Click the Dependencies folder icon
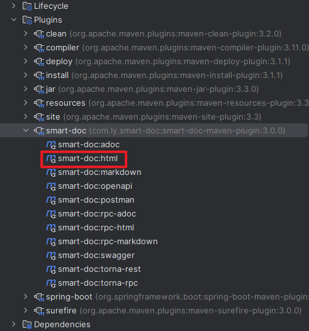Screen dimensions: 309x331 (x=27, y=325)
